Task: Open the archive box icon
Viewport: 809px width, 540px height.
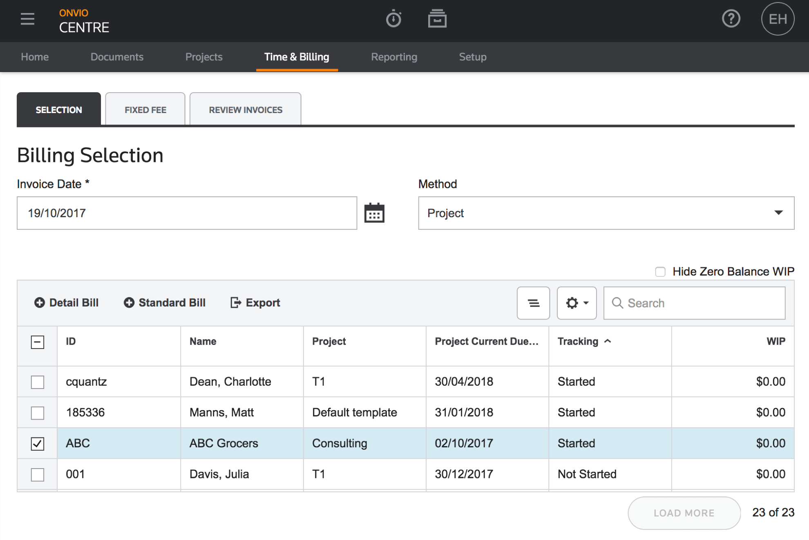Action: pyautogui.click(x=437, y=19)
